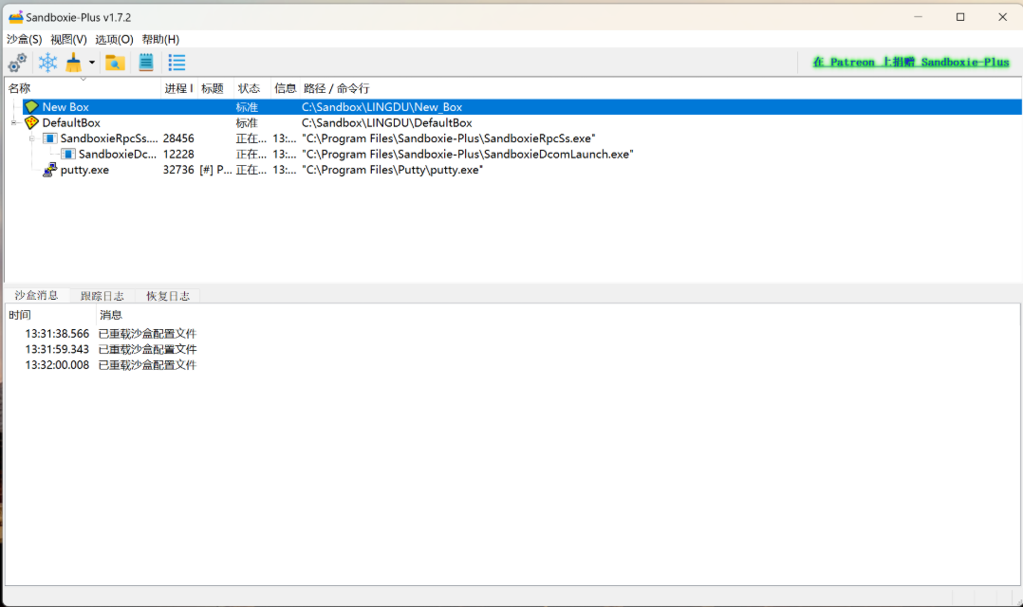Toggle the snowflake pause forcing icon
The height and width of the screenshot is (607, 1023).
click(x=47, y=62)
